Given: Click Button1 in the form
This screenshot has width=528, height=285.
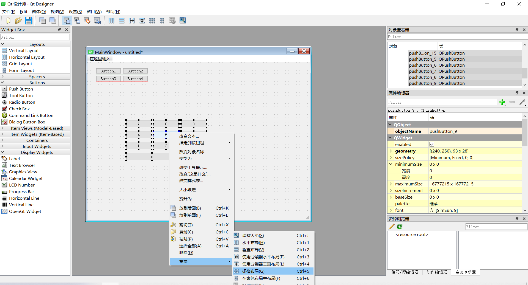Looking at the screenshot, I should (108, 71).
